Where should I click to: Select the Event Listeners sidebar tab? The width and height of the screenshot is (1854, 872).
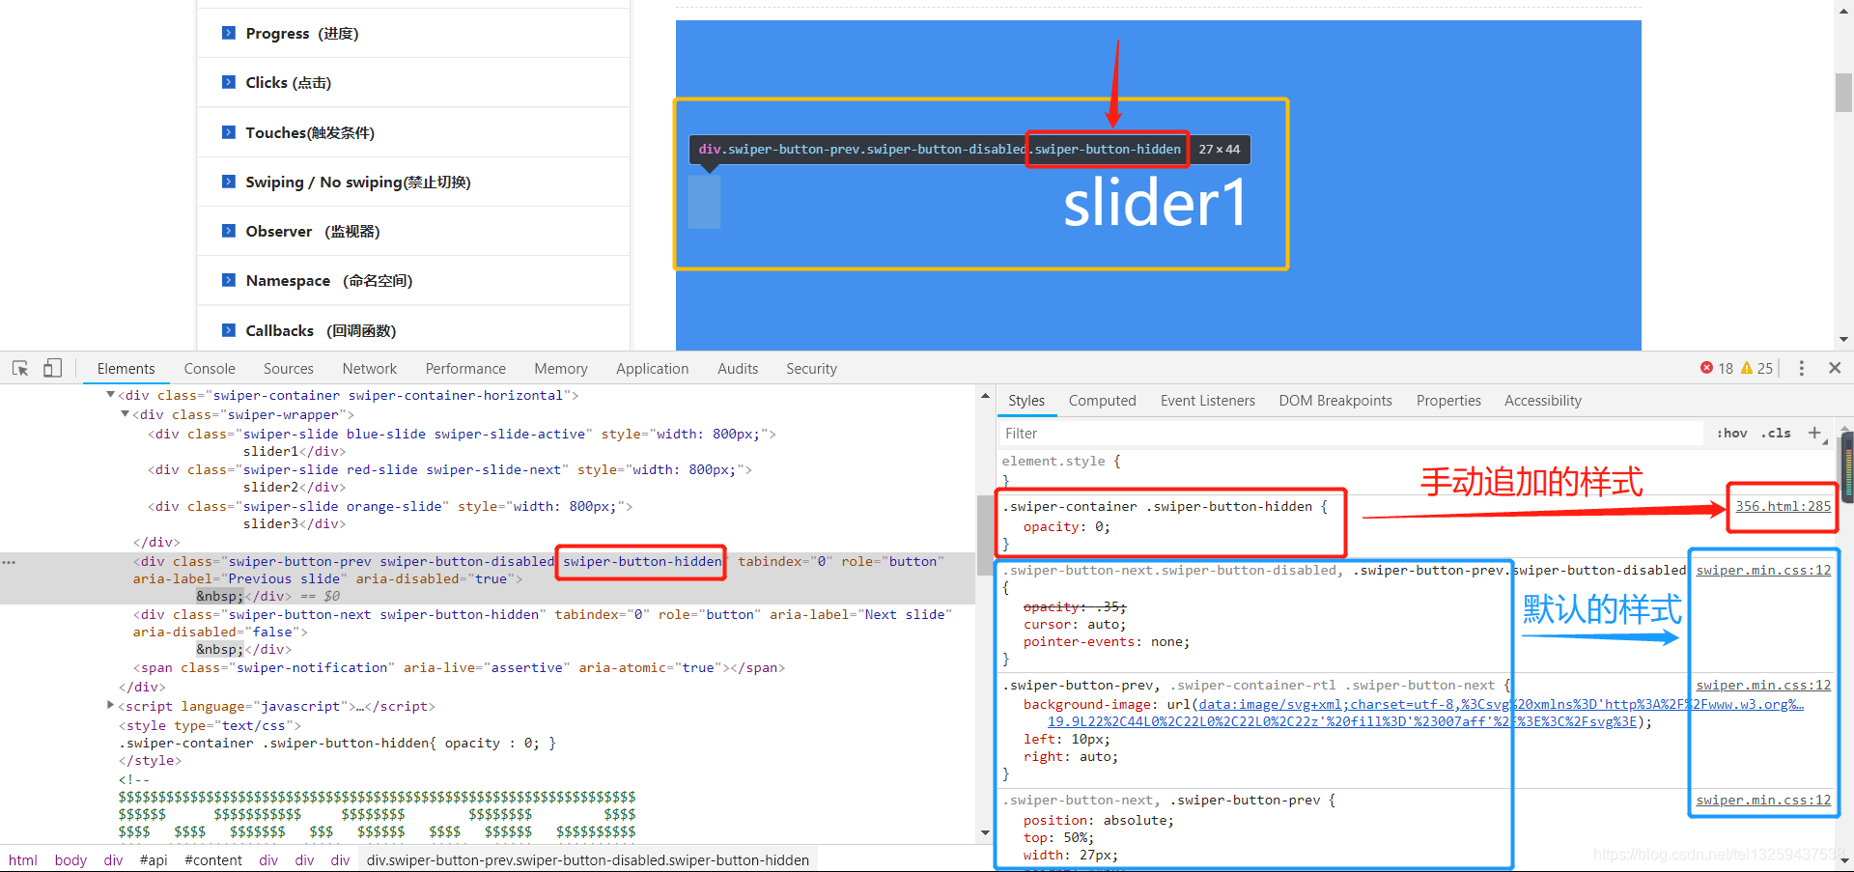pyautogui.click(x=1208, y=401)
